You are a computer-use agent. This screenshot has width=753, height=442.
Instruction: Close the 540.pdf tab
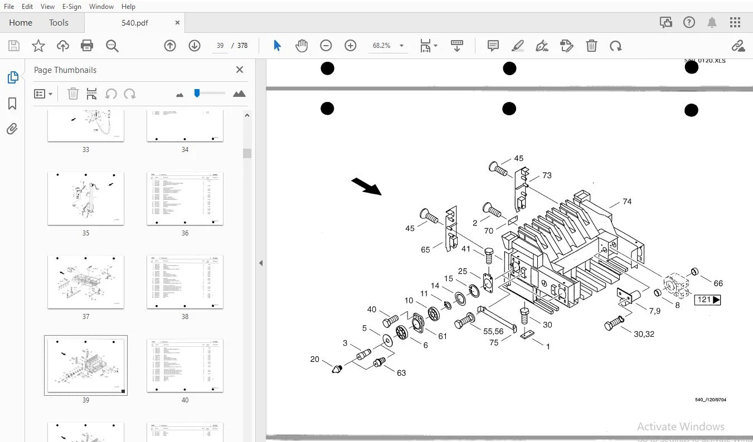[x=177, y=23]
